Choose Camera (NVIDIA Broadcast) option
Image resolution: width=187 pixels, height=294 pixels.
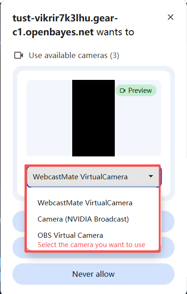click(x=83, y=219)
